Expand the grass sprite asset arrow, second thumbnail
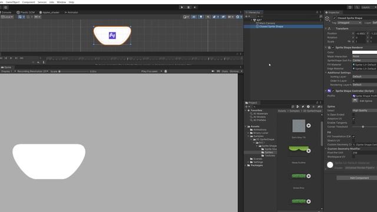This screenshot has height=212, width=377. 309,151
